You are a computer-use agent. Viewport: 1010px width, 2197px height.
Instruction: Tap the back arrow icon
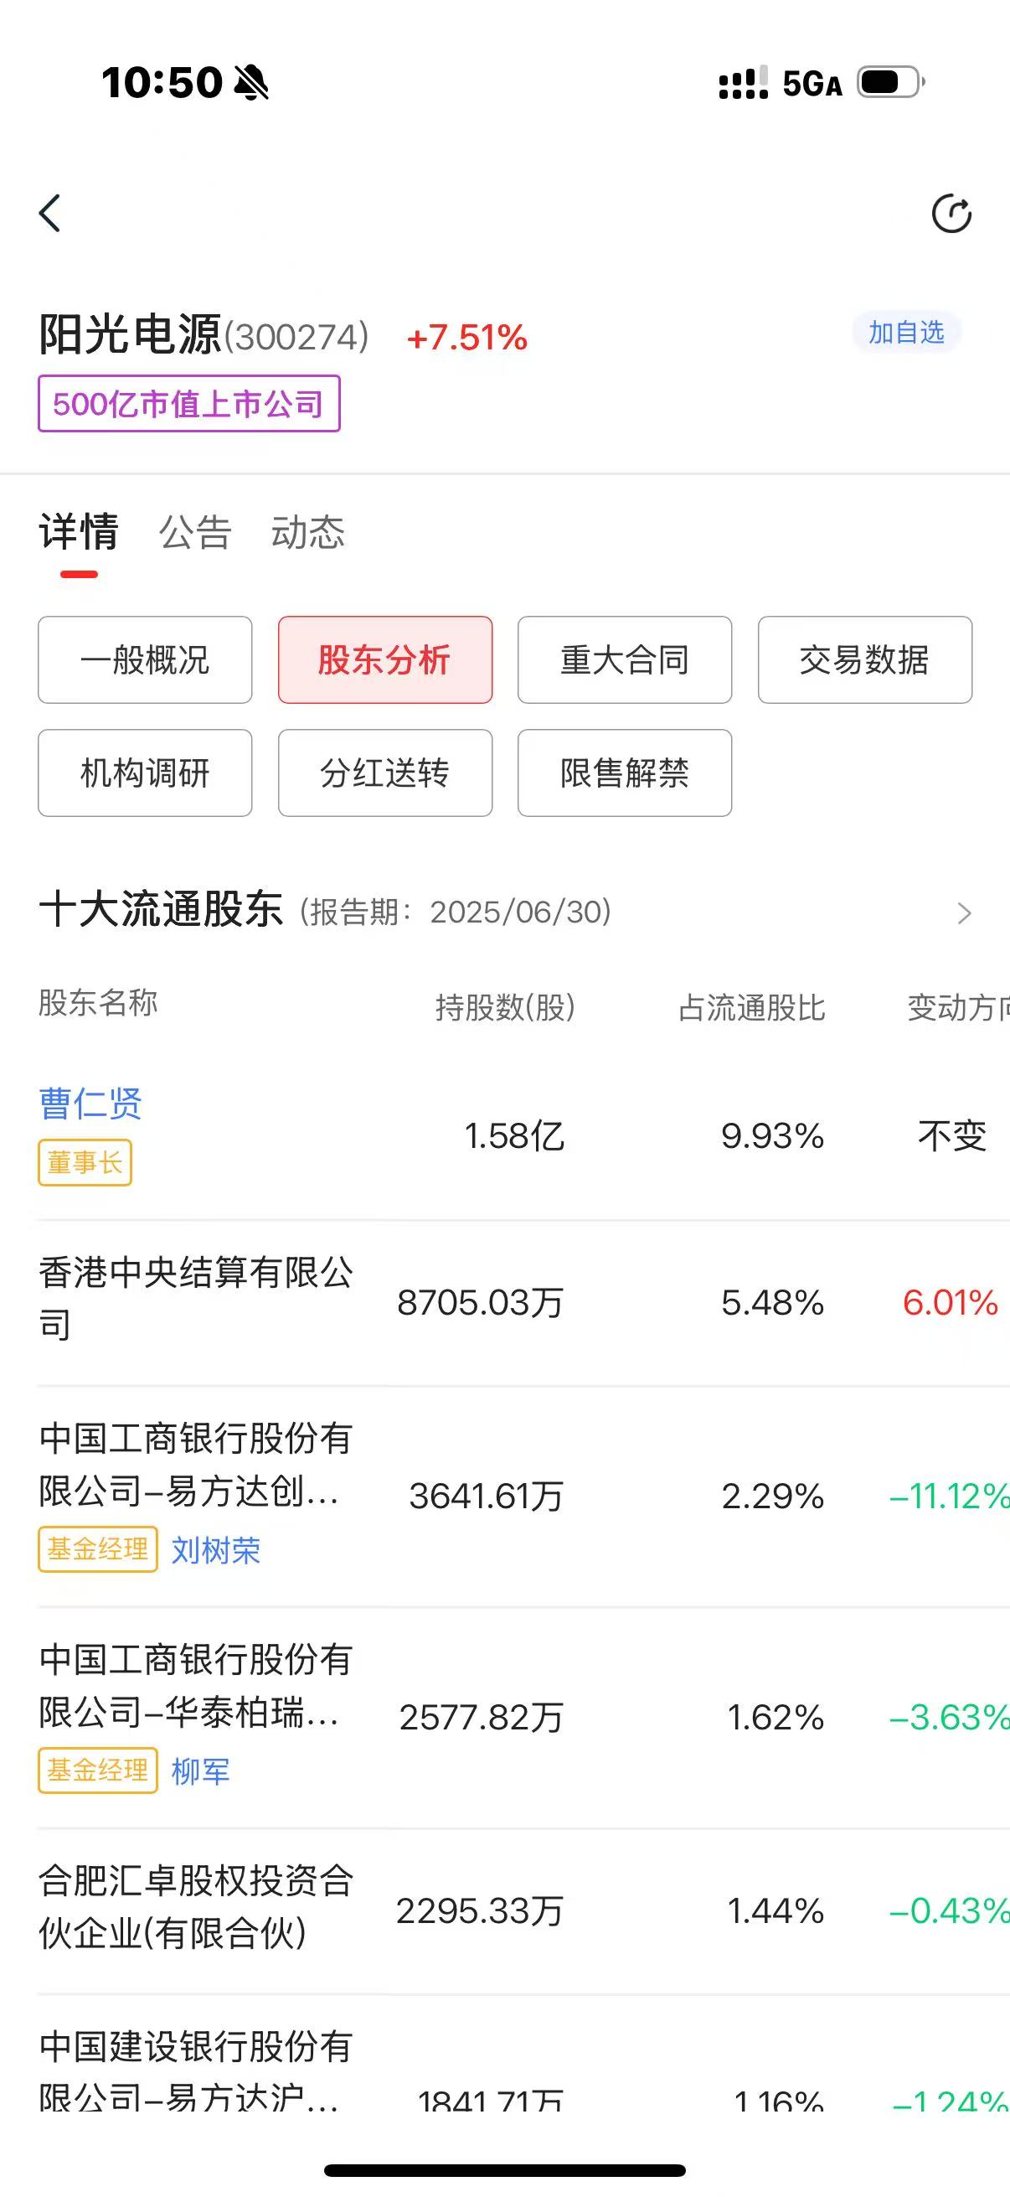[49, 213]
